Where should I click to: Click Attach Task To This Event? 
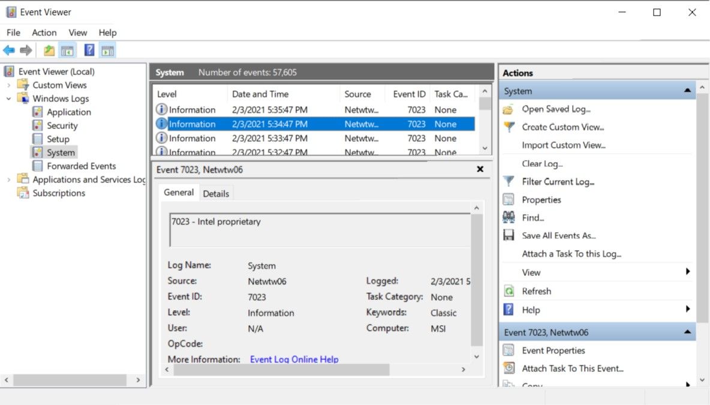click(572, 368)
